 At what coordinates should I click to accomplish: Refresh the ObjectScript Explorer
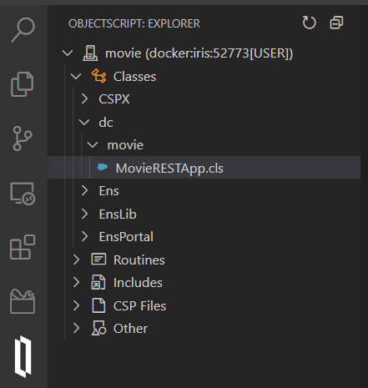pyautogui.click(x=310, y=23)
